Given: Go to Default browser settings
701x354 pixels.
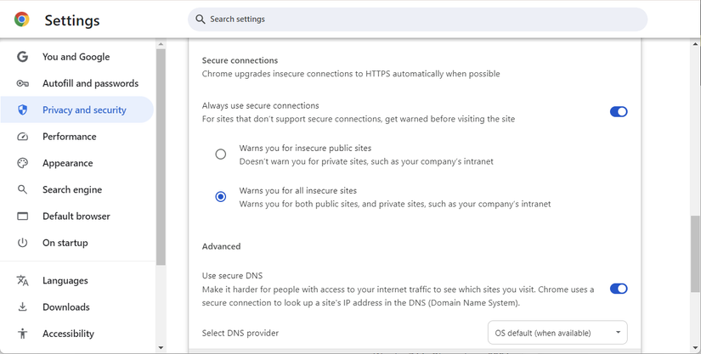Looking at the screenshot, I should click(76, 216).
